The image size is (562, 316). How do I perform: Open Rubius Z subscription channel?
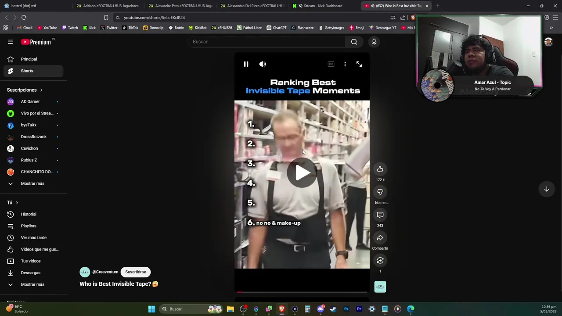click(x=33, y=160)
